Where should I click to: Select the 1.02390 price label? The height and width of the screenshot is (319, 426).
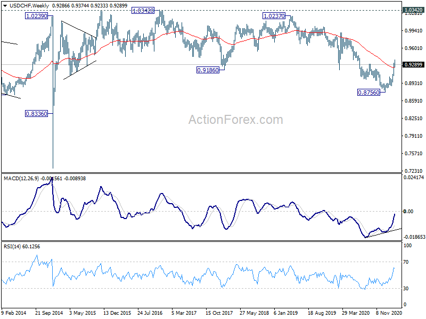click(36, 16)
